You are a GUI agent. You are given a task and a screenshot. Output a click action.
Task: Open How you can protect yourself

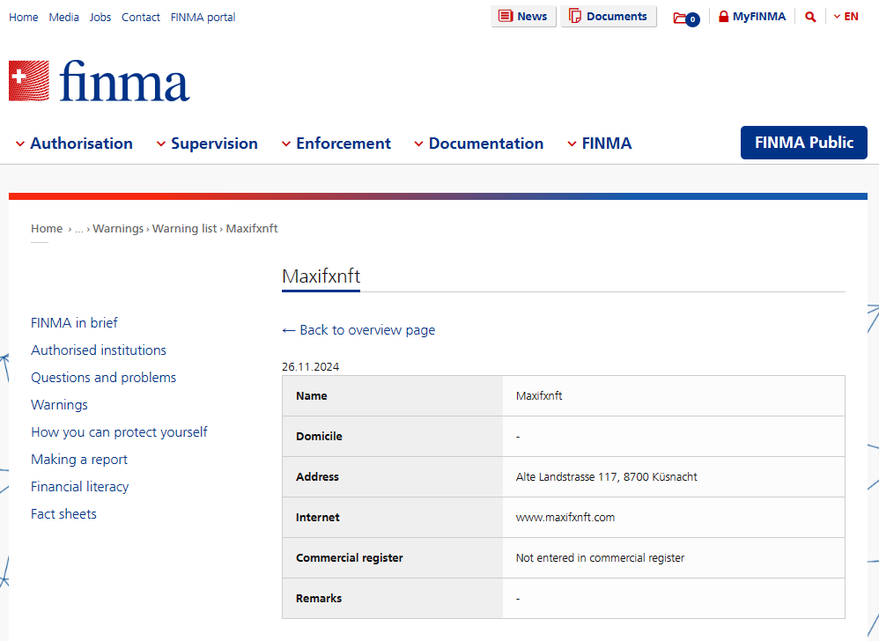[x=119, y=432]
